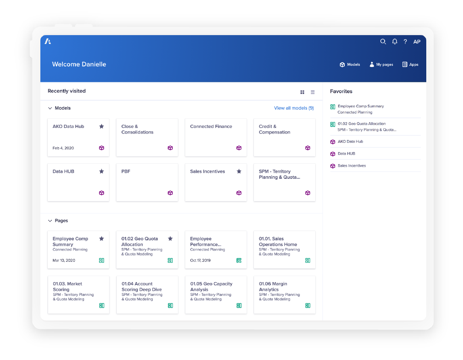Image resolution: width=463 pixels, height=360 pixels.
Task: Click the help question mark icon
Action: tap(405, 42)
